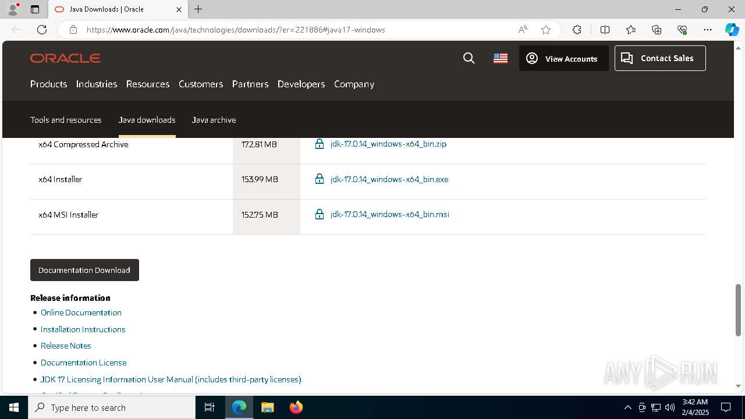745x419 pixels.
Task: Open the Products menu
Action: [x=48, y=84]
